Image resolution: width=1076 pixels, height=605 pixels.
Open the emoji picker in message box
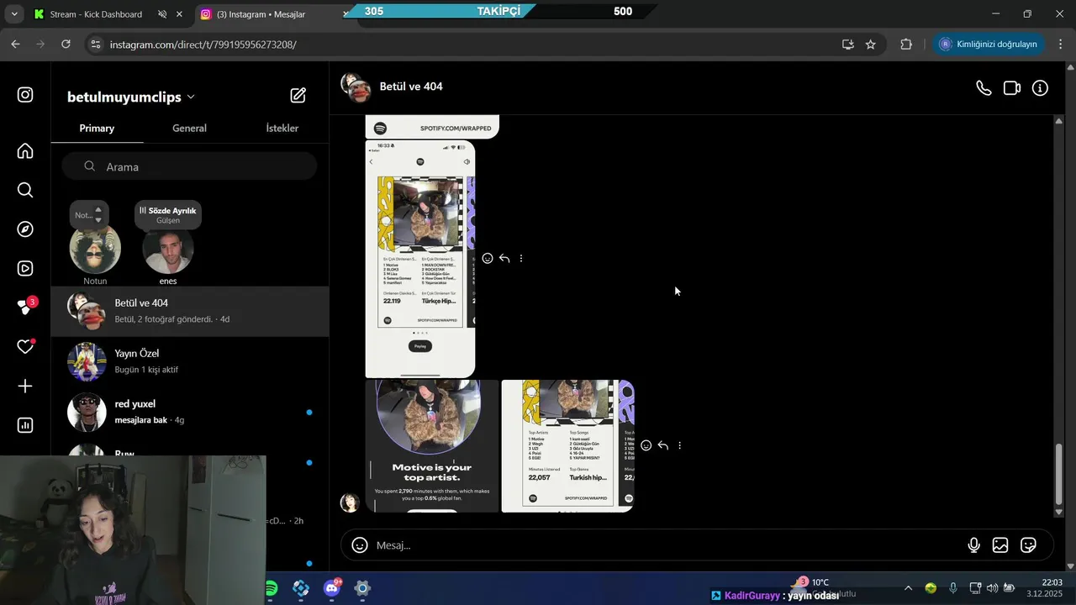[x=360, y=545]
